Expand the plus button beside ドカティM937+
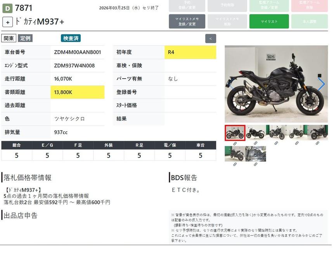 pos(7,22)
